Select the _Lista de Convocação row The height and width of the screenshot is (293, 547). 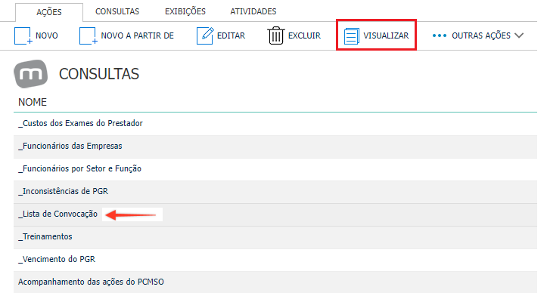tap(275, 214)
